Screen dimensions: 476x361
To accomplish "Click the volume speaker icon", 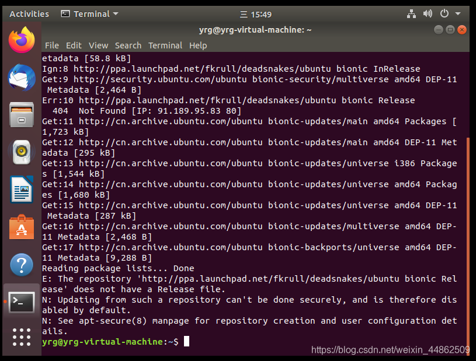I will (428, 13).
